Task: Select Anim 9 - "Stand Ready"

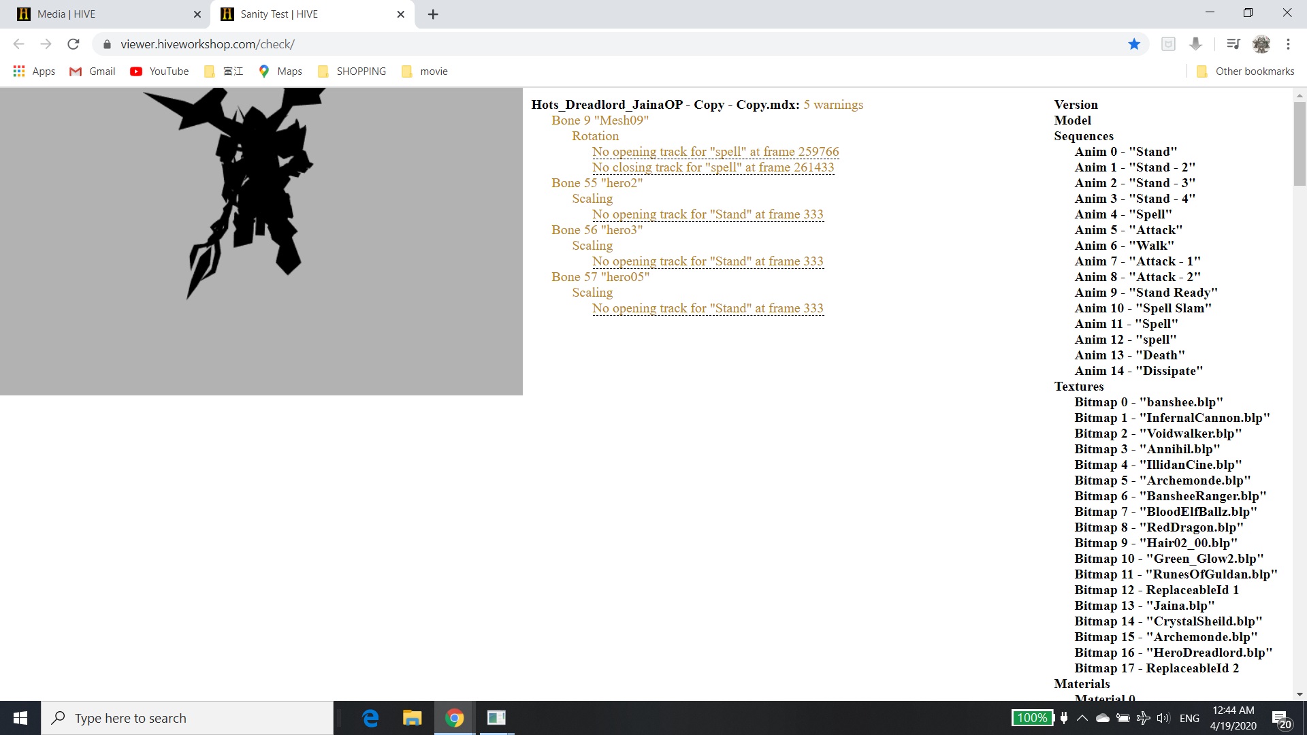Action: coord(1146,293)
